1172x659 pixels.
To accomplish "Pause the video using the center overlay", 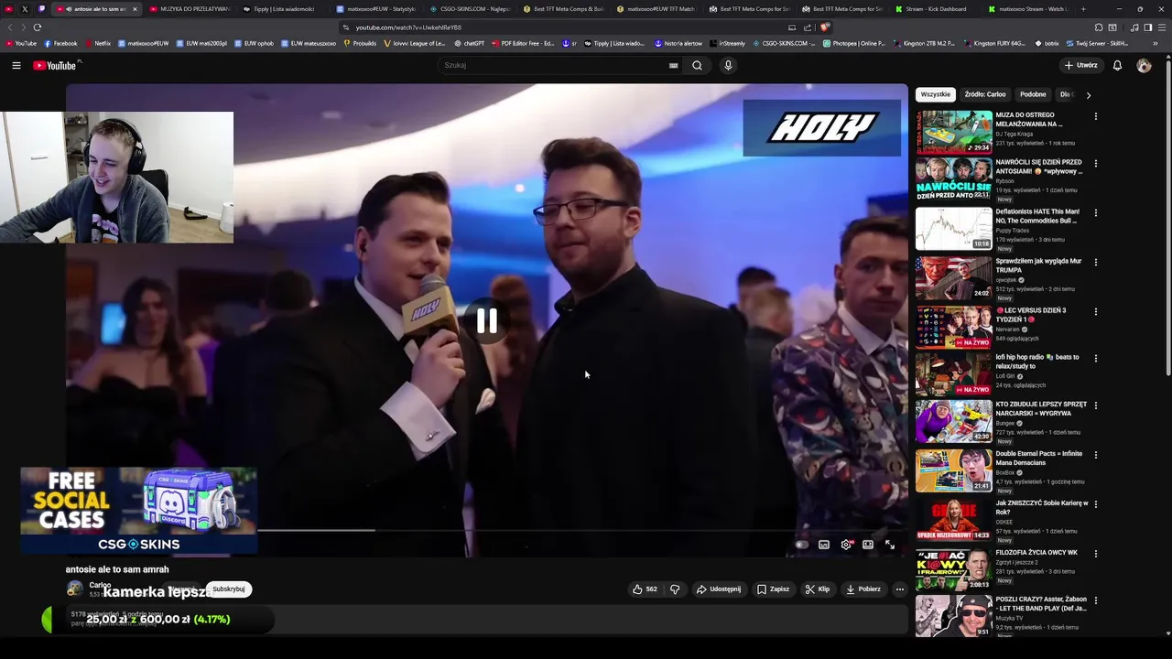I will point(487,320).
